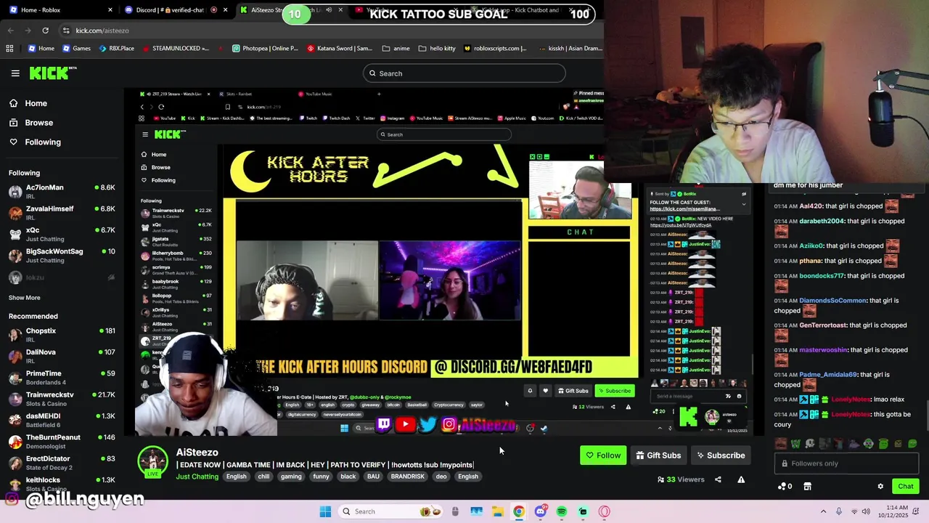Open the Just Chatting category link

(x=197, y=477)
